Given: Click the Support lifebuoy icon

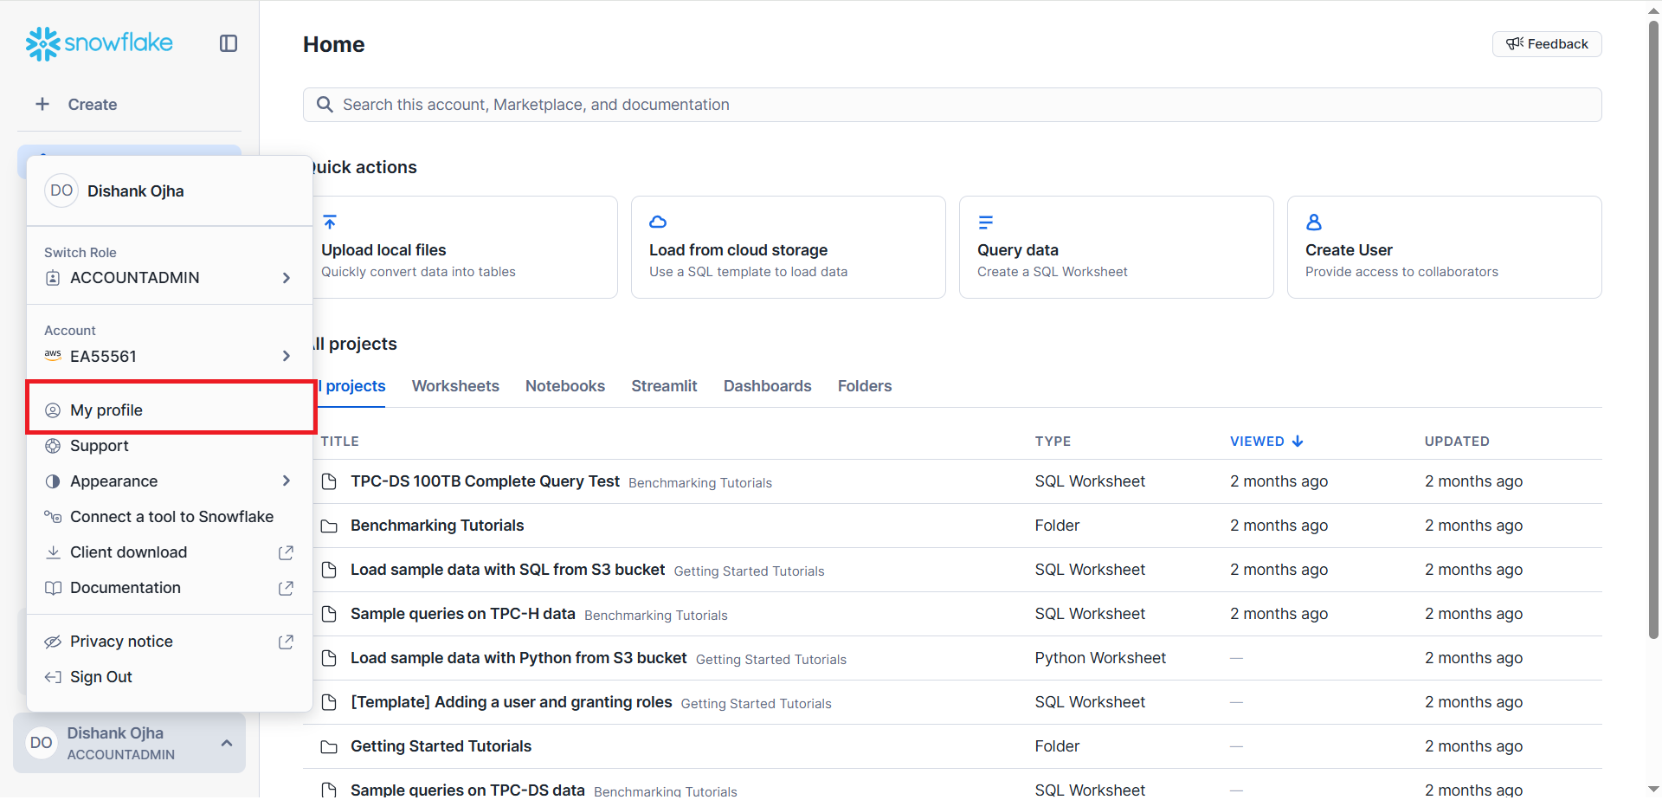Looking at the screenshot, I should (53, 446).
